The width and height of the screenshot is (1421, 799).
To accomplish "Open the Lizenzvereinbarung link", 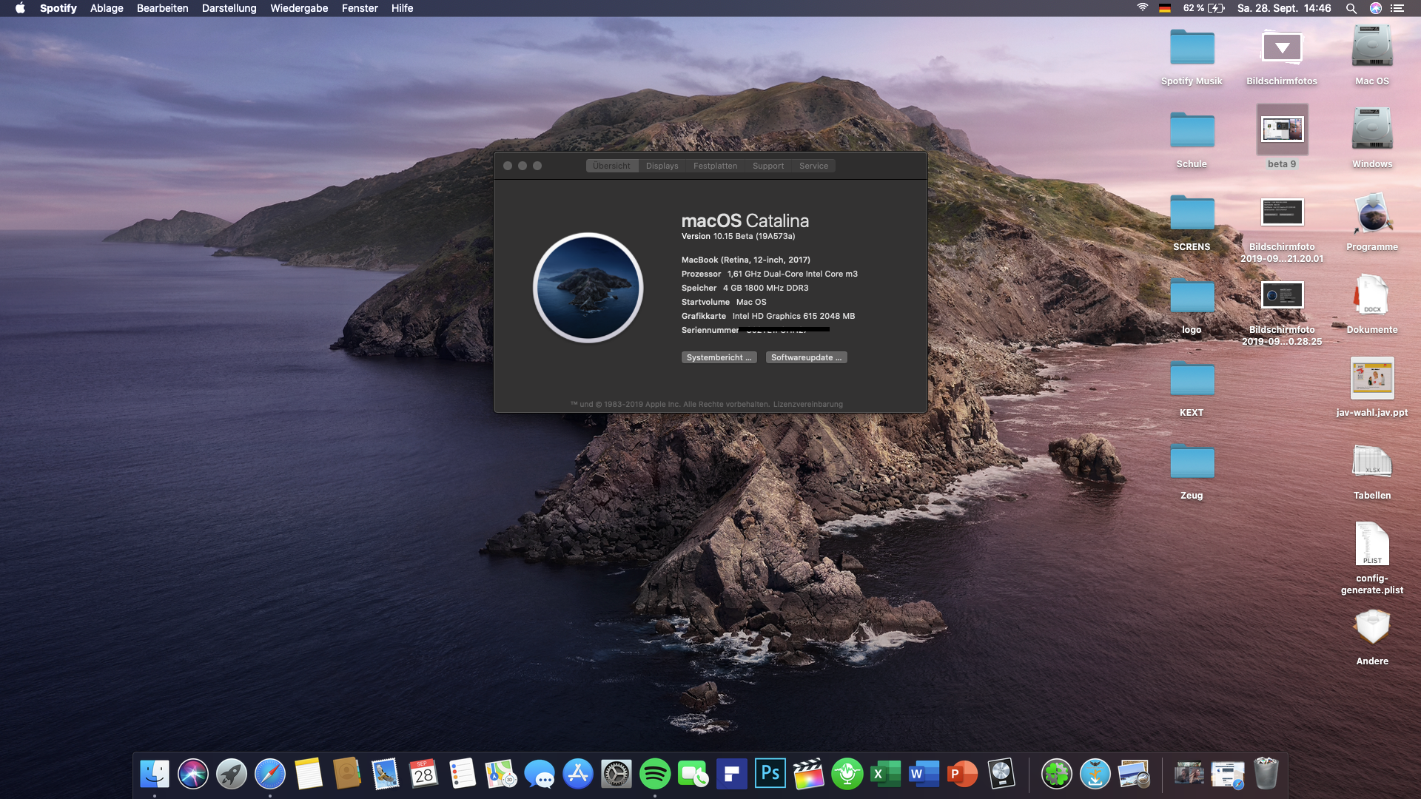I will pyautogui.click(x=807, y=405).
